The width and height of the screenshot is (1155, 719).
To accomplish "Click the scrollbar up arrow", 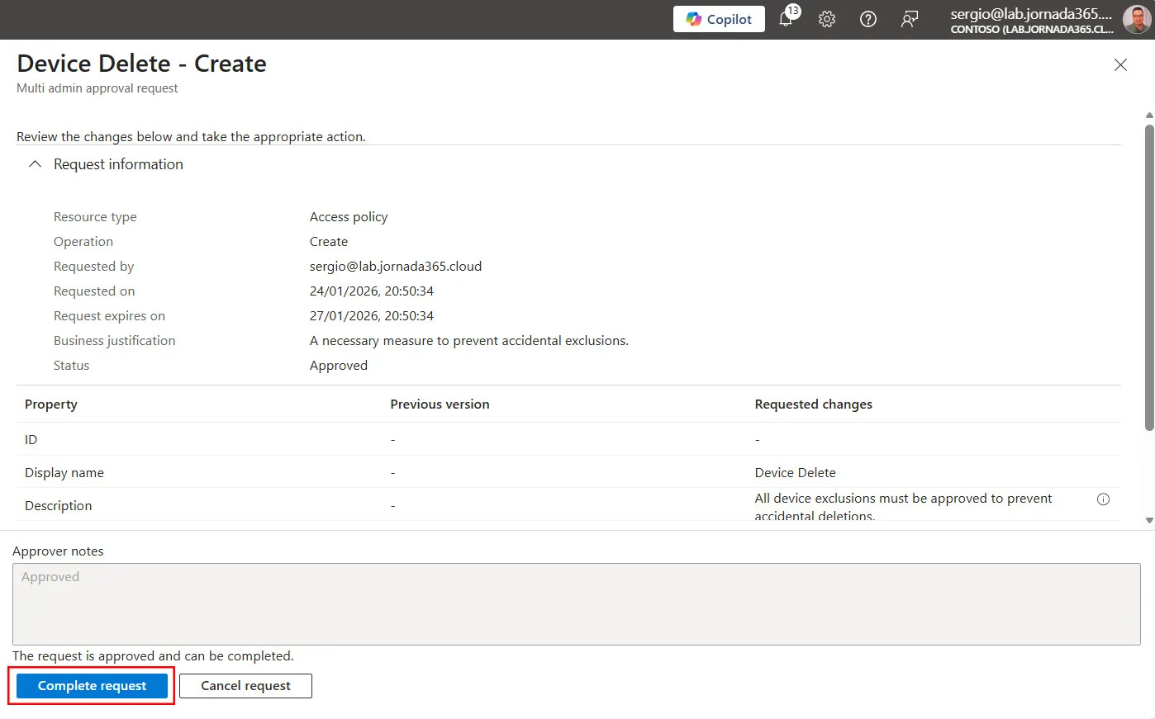I will [1149, 116].
